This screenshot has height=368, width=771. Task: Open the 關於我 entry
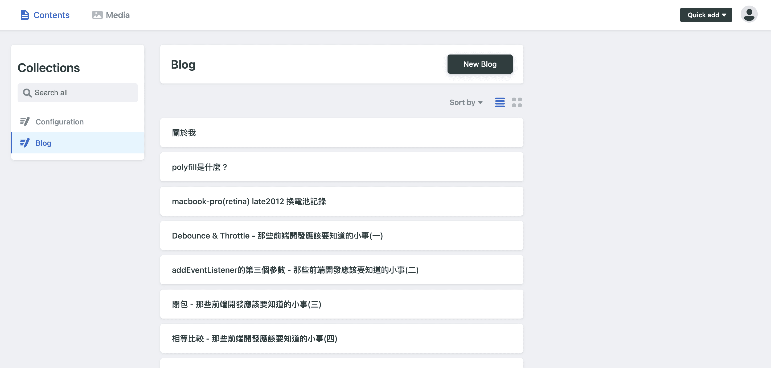(x=341, y=132)
